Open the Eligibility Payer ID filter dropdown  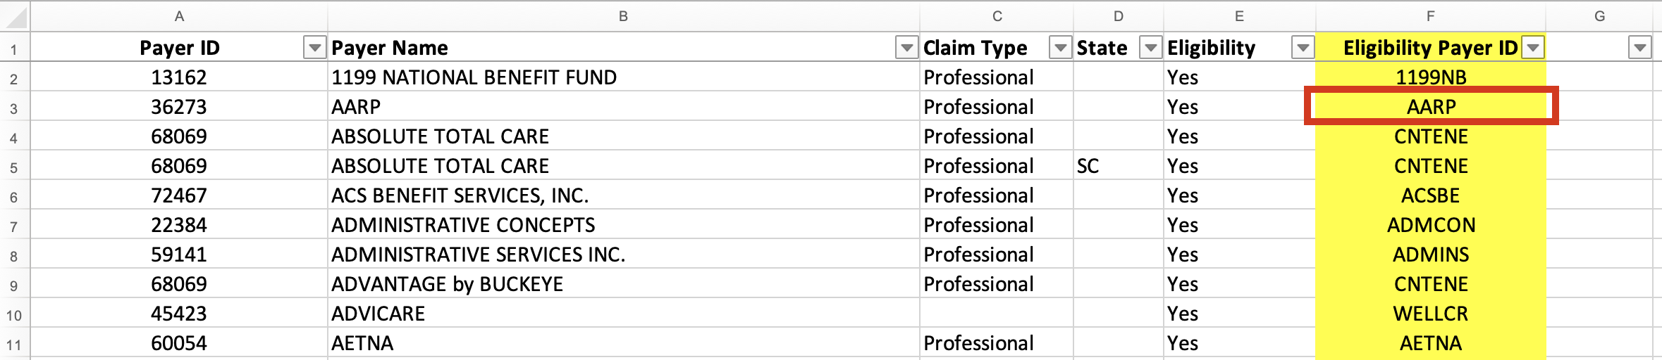pos(1533,48)
